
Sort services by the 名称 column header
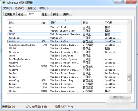click(24, 23)
